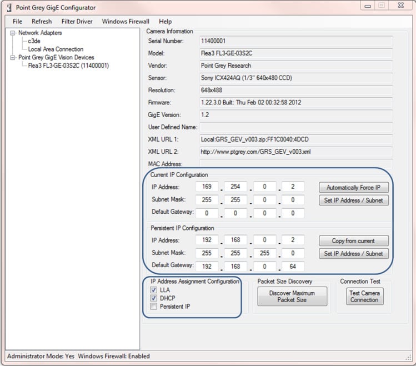Click persistent Subnet Mask third octet 255
The height and width of the screenshot is (366, 416).
(x=265, y=253)
